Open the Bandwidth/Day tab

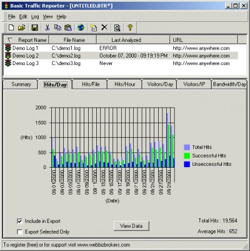(229, 85)
